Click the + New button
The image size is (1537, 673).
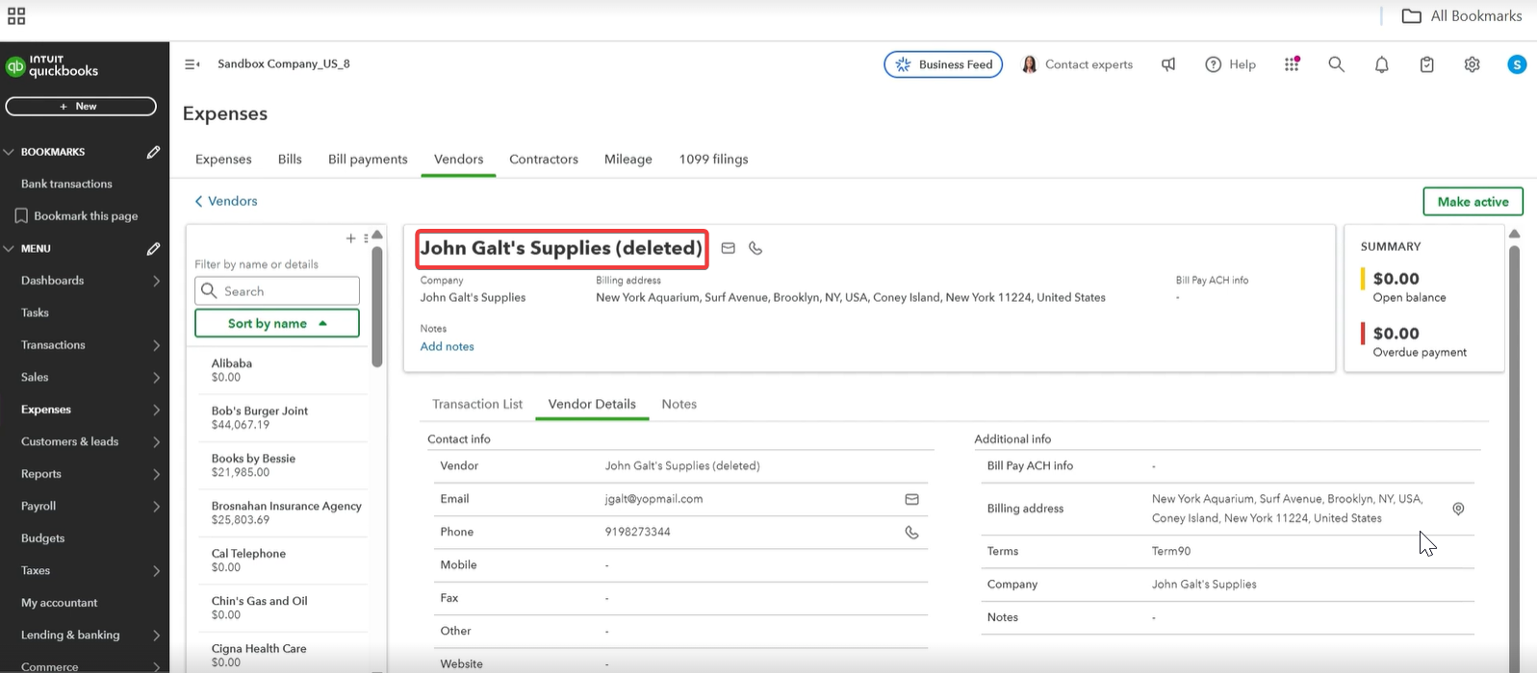pos(81,107)
